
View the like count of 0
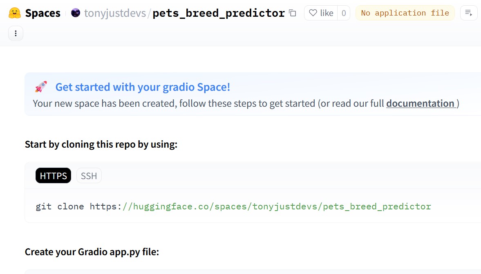click(x=344, y=13)
